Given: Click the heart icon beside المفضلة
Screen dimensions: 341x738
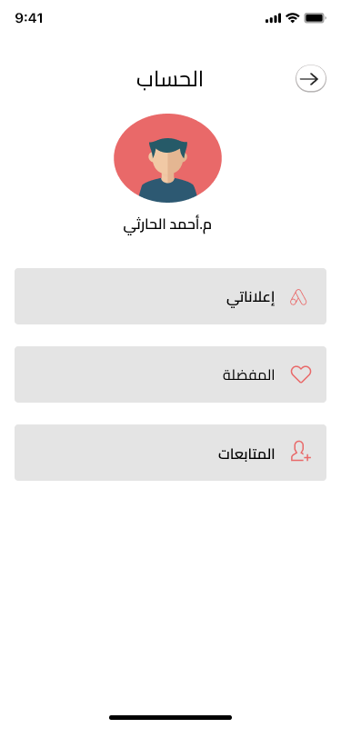Looking at the screenshot, I should click(300, 374).
